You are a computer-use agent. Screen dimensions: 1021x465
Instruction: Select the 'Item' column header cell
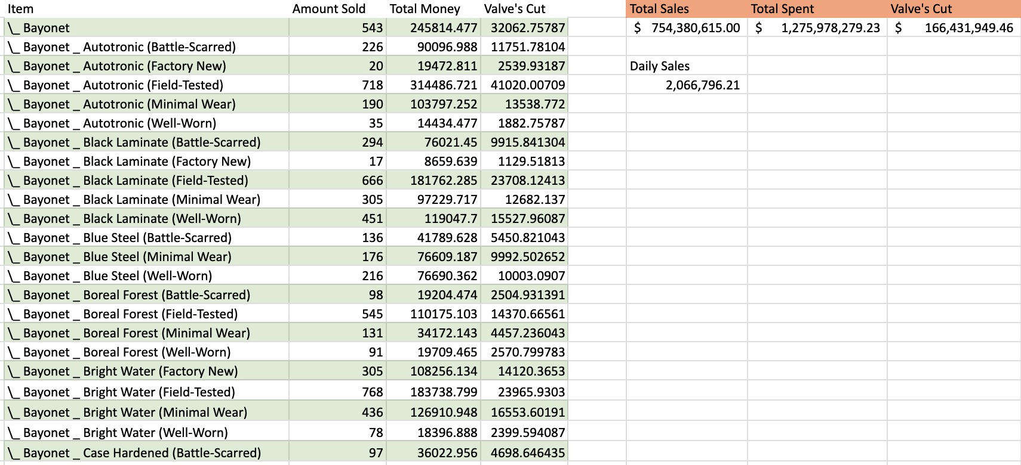(21, 9)
